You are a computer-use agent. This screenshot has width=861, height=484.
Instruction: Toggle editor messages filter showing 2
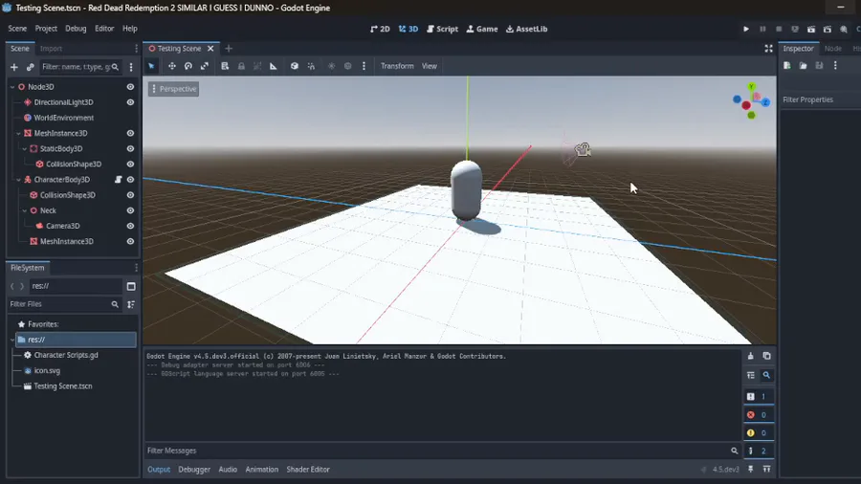[x=759, y=451]
